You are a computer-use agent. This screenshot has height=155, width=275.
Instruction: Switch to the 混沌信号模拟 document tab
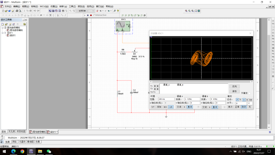point(38,132)
